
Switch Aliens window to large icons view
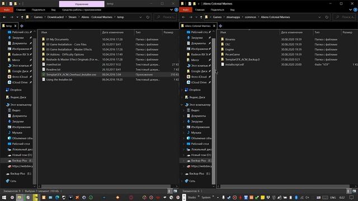[354, 191]
